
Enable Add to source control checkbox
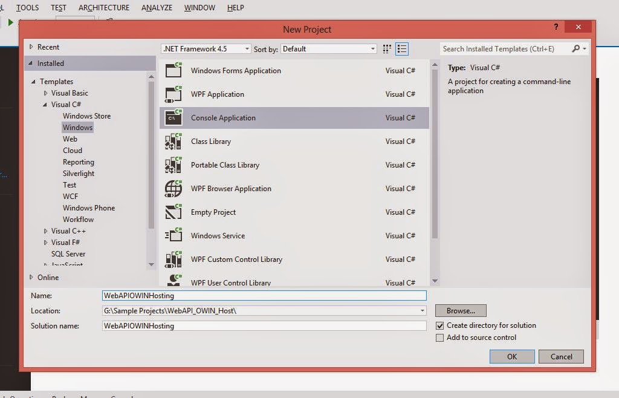[440, 338]
